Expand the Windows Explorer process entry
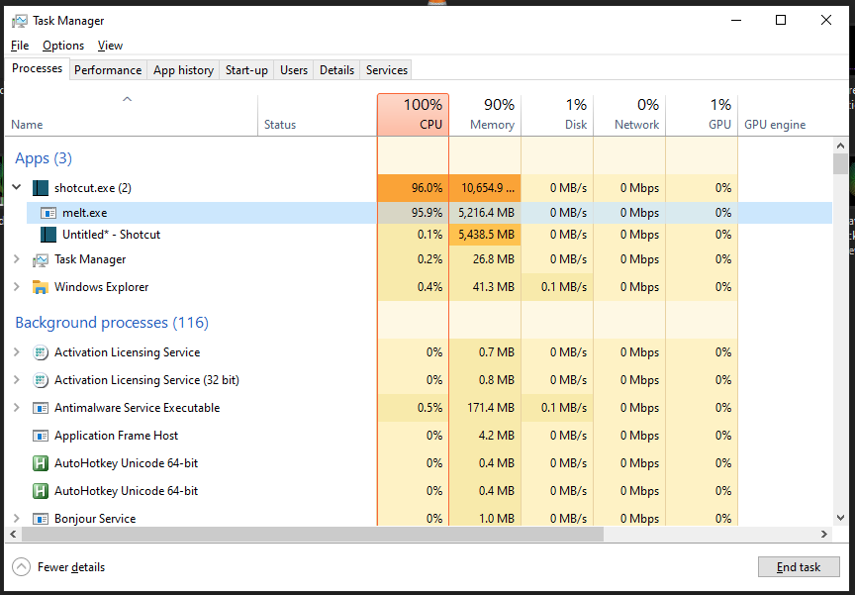The width and height of the screenshot is (855, 595). (16, 286)
